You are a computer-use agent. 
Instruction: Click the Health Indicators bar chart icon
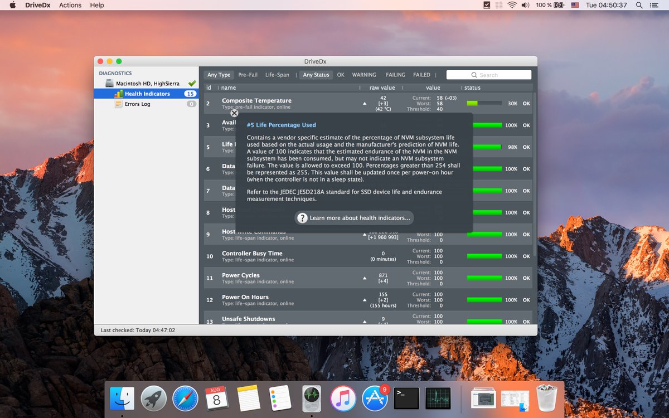[x=119, y=94]
